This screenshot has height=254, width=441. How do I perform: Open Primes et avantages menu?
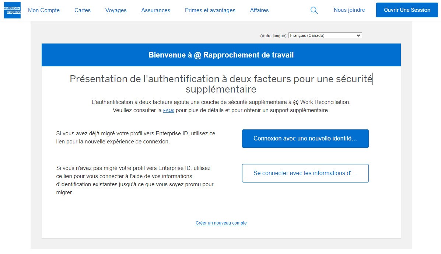pyautogui.click(x=210, y=10)
